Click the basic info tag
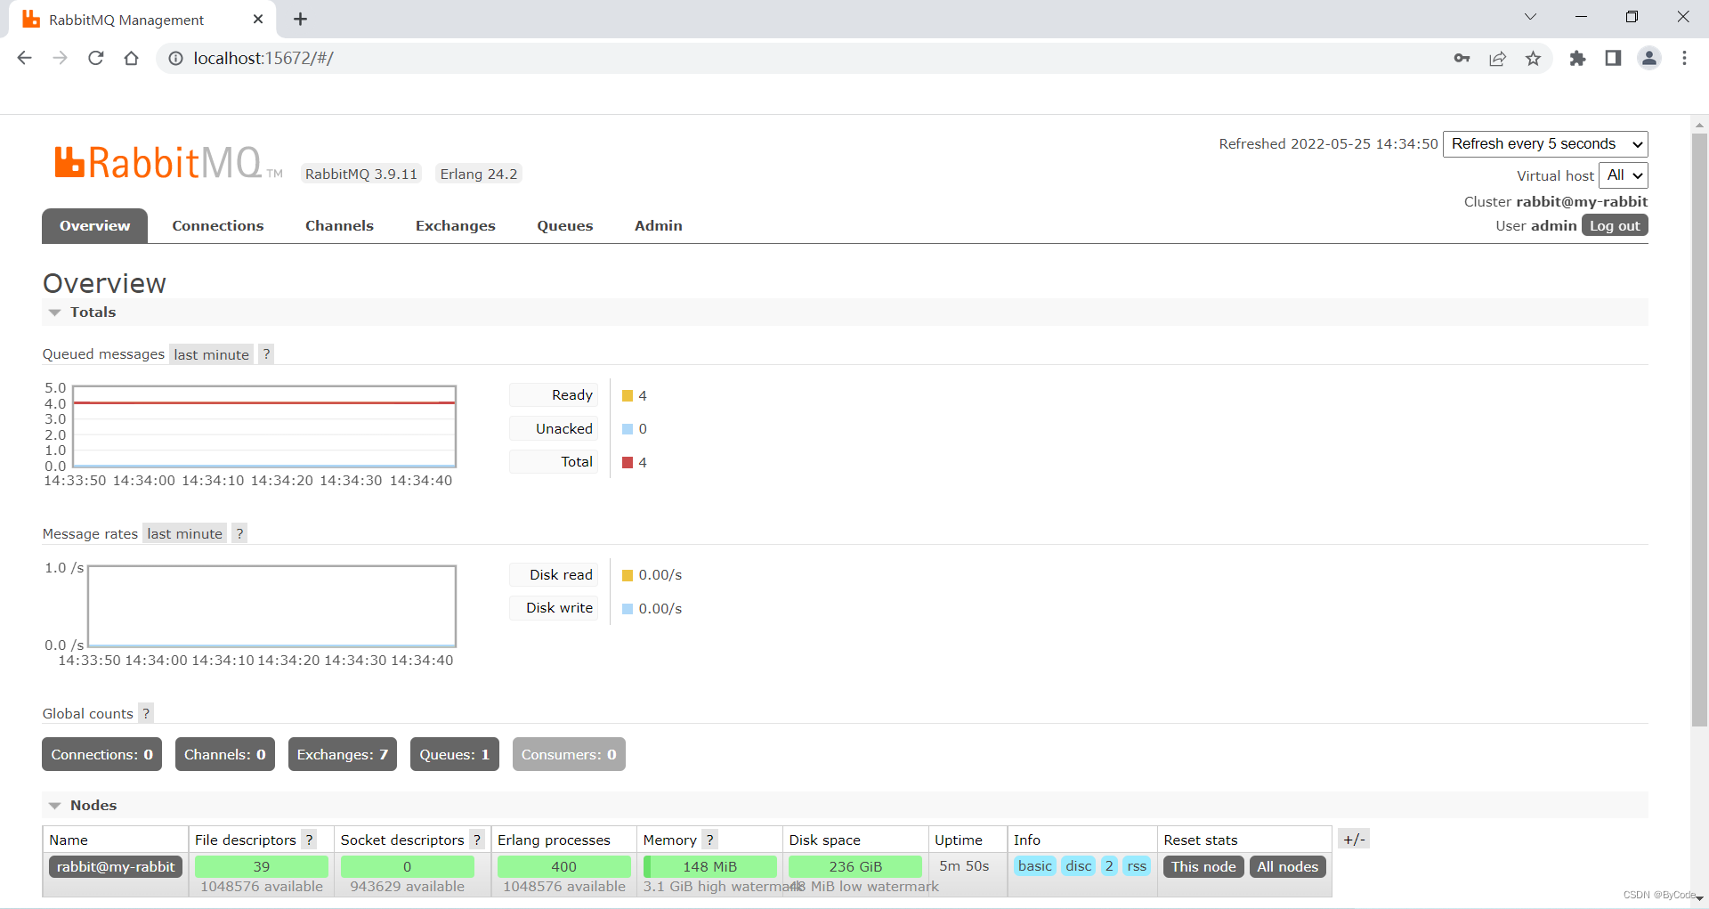 (1035, 866)
